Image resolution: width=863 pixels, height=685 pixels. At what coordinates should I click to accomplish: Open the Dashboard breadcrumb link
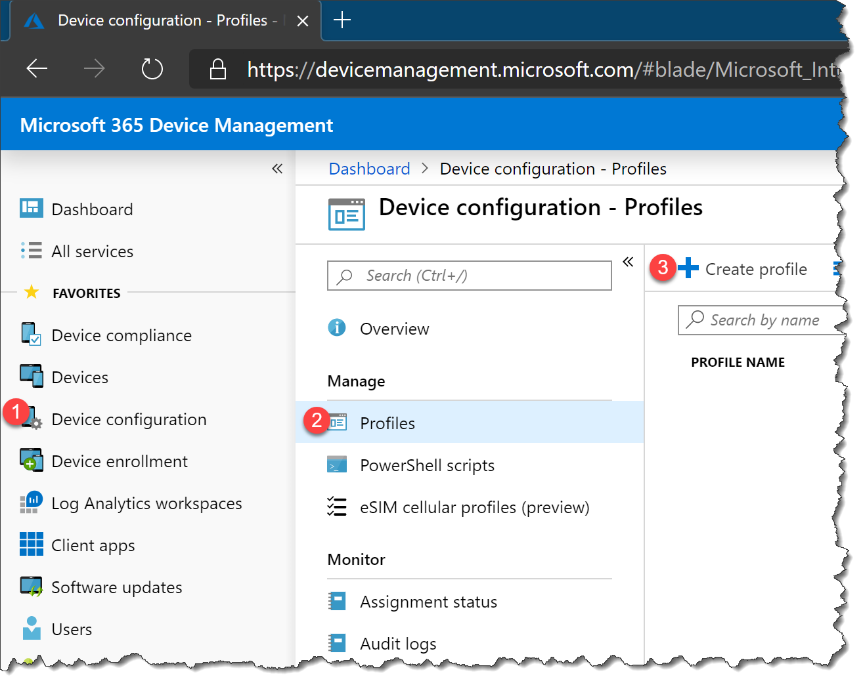tap(368, 169)
